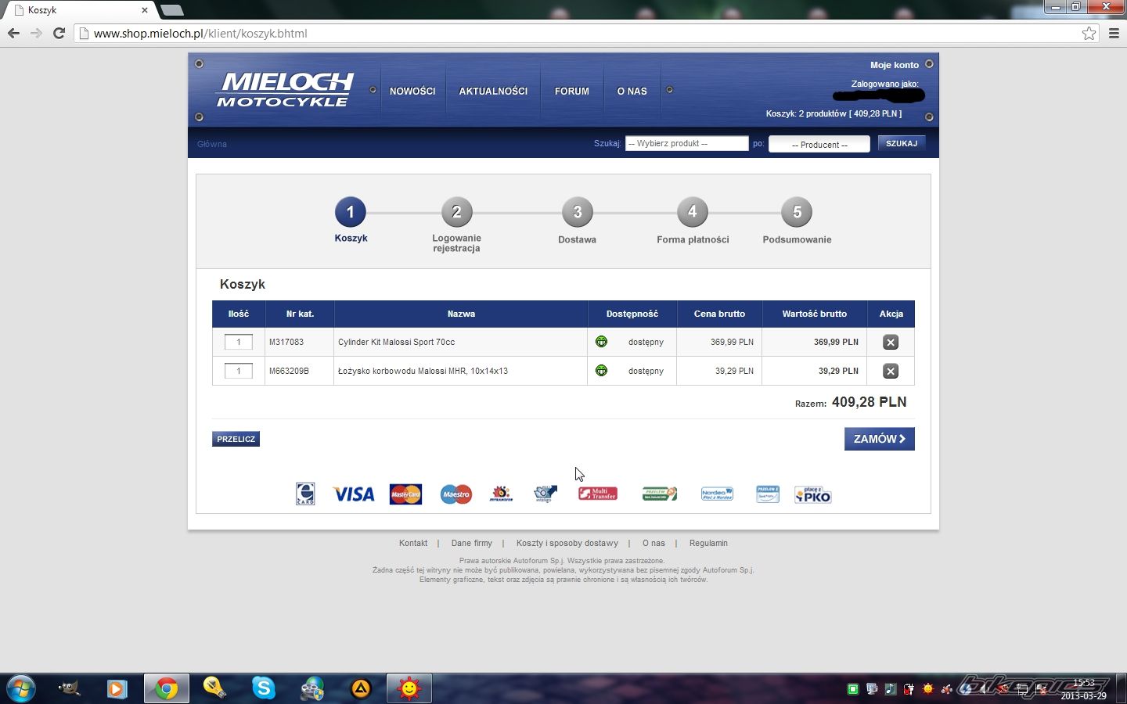Open GIMP from the taskbar

(x=69, y=688)
